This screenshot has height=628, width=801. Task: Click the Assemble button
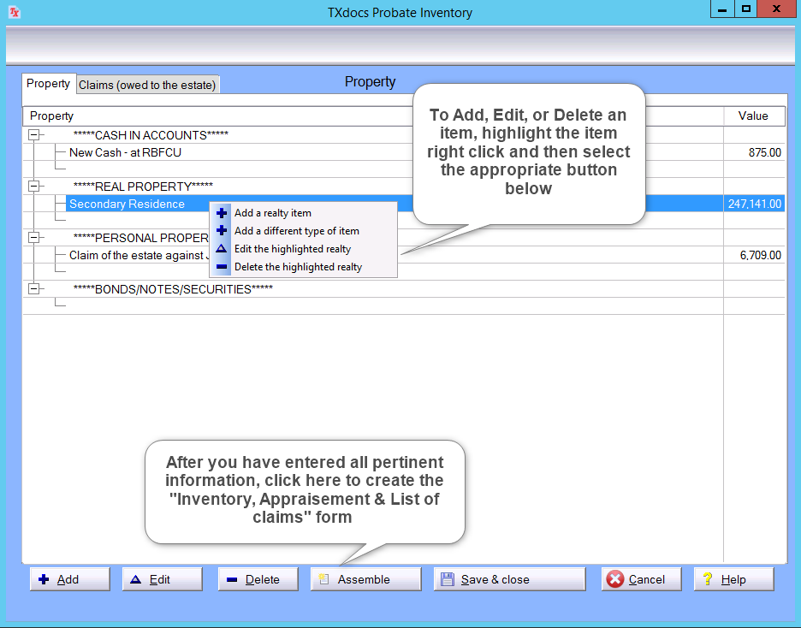click(365, 578)
